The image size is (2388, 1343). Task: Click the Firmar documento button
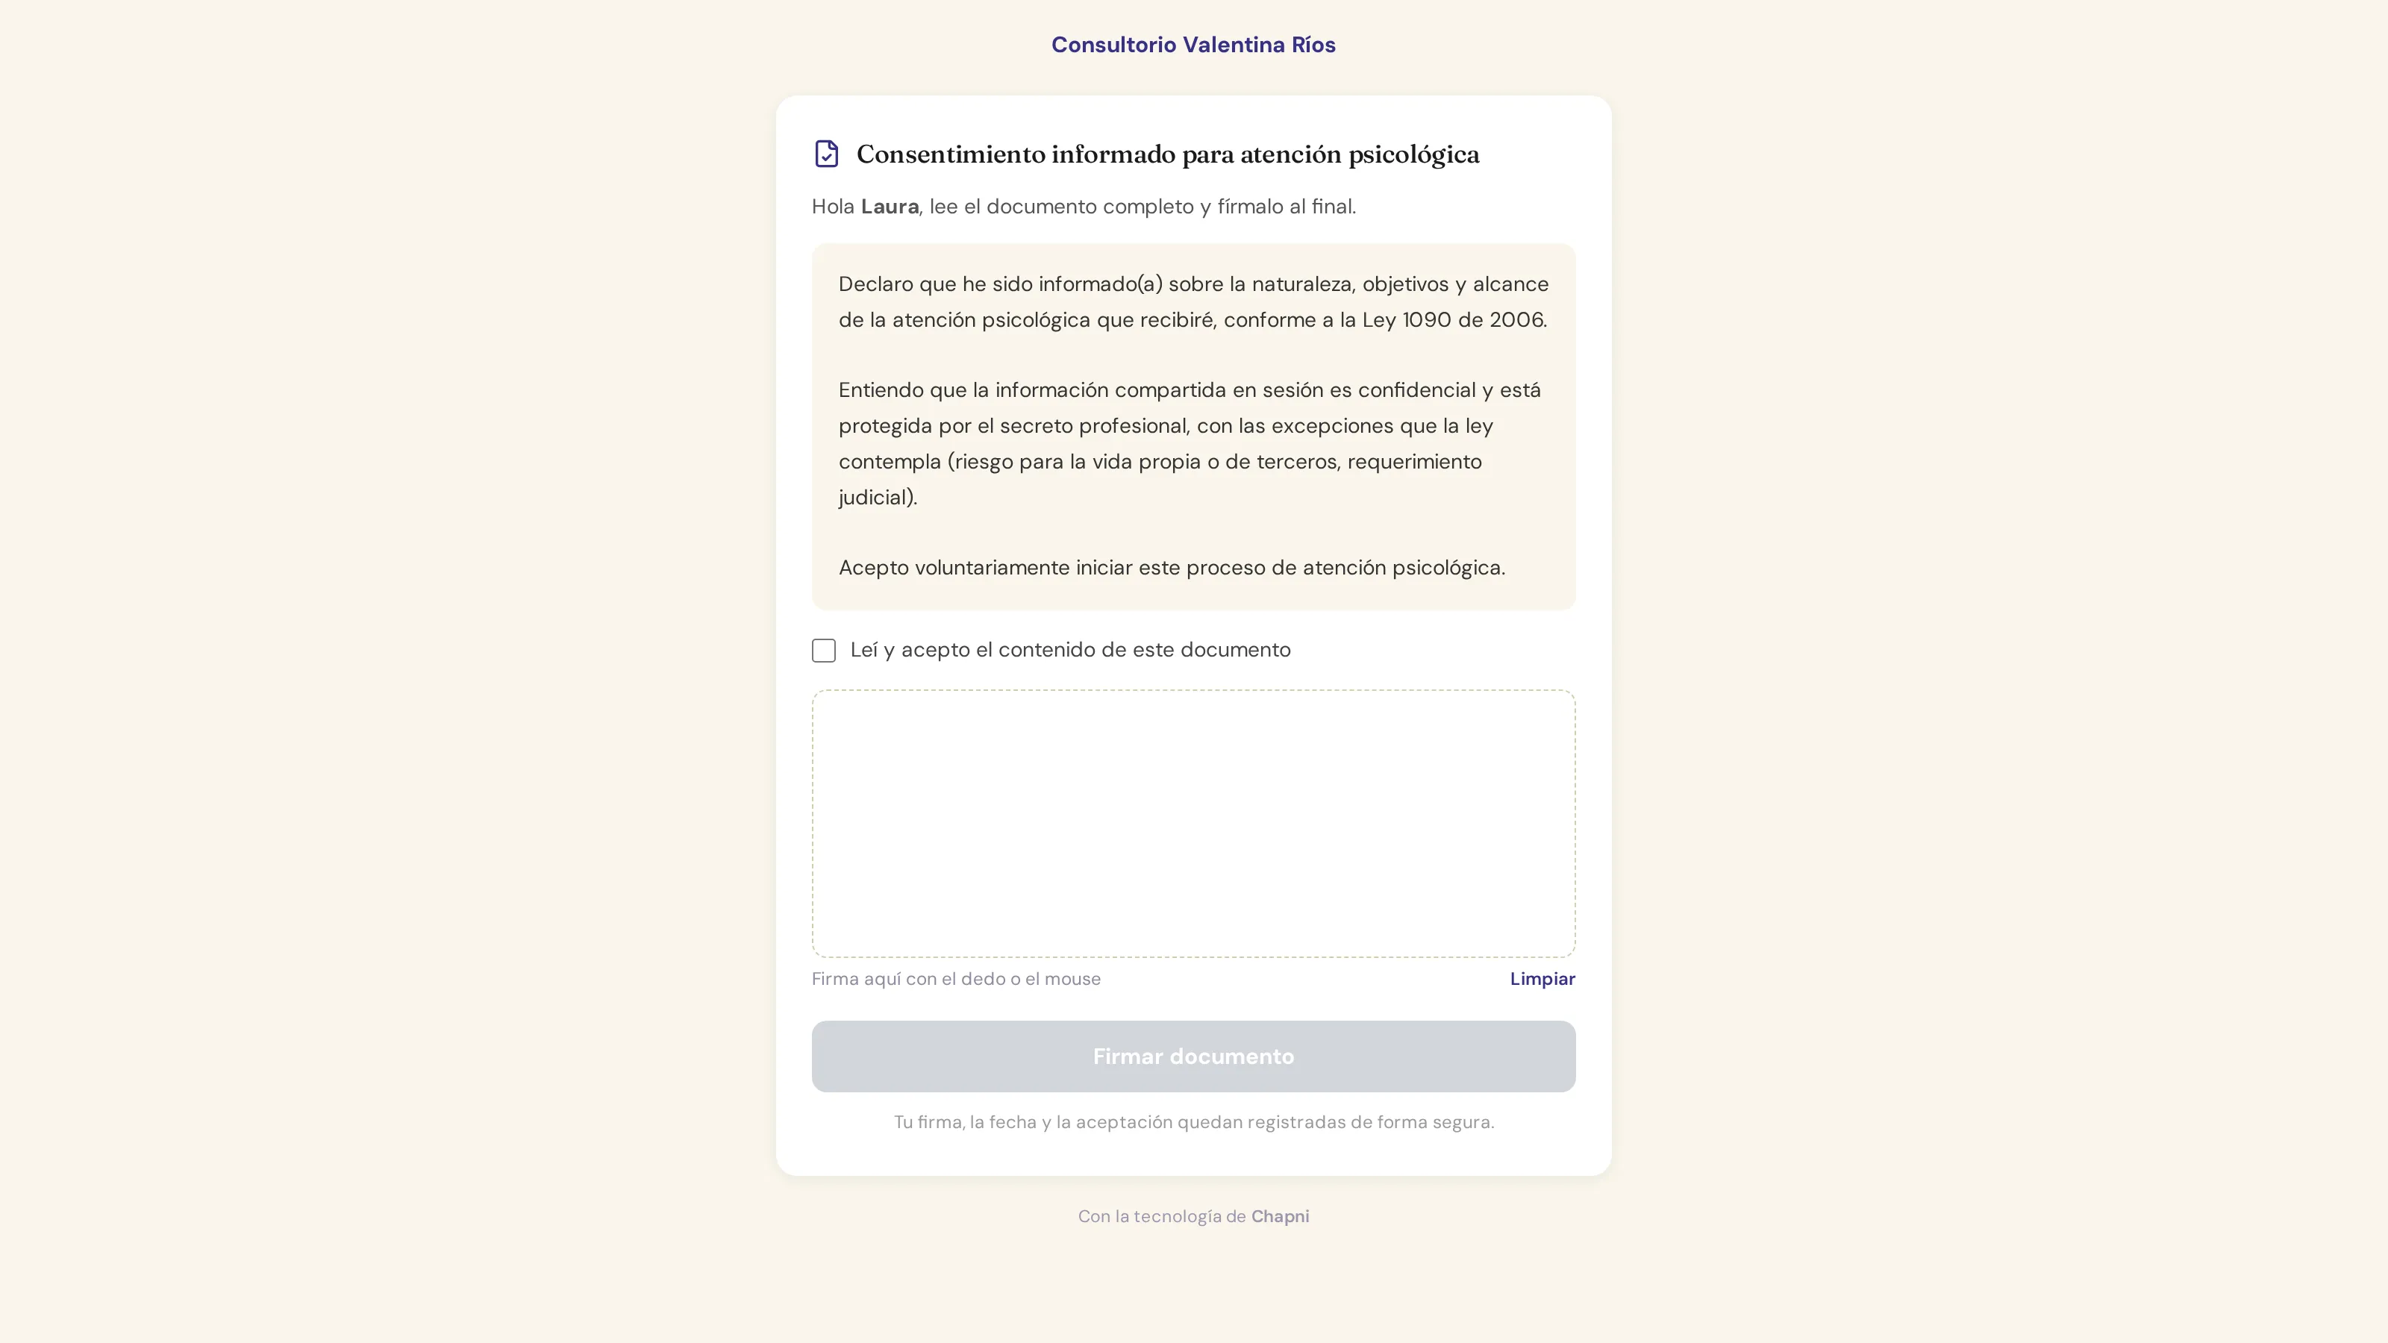(x=1193, y=1056)
